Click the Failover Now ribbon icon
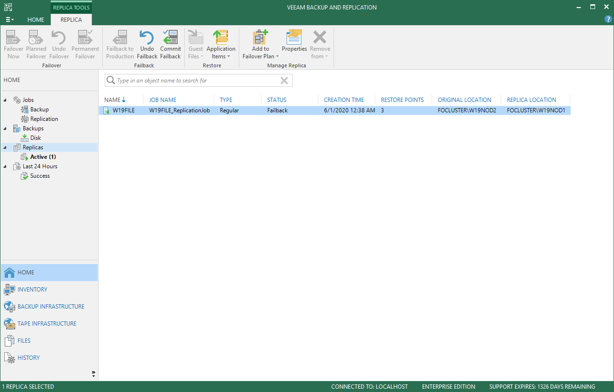Screen dimensions: 614x392 [x=13, y=37]
